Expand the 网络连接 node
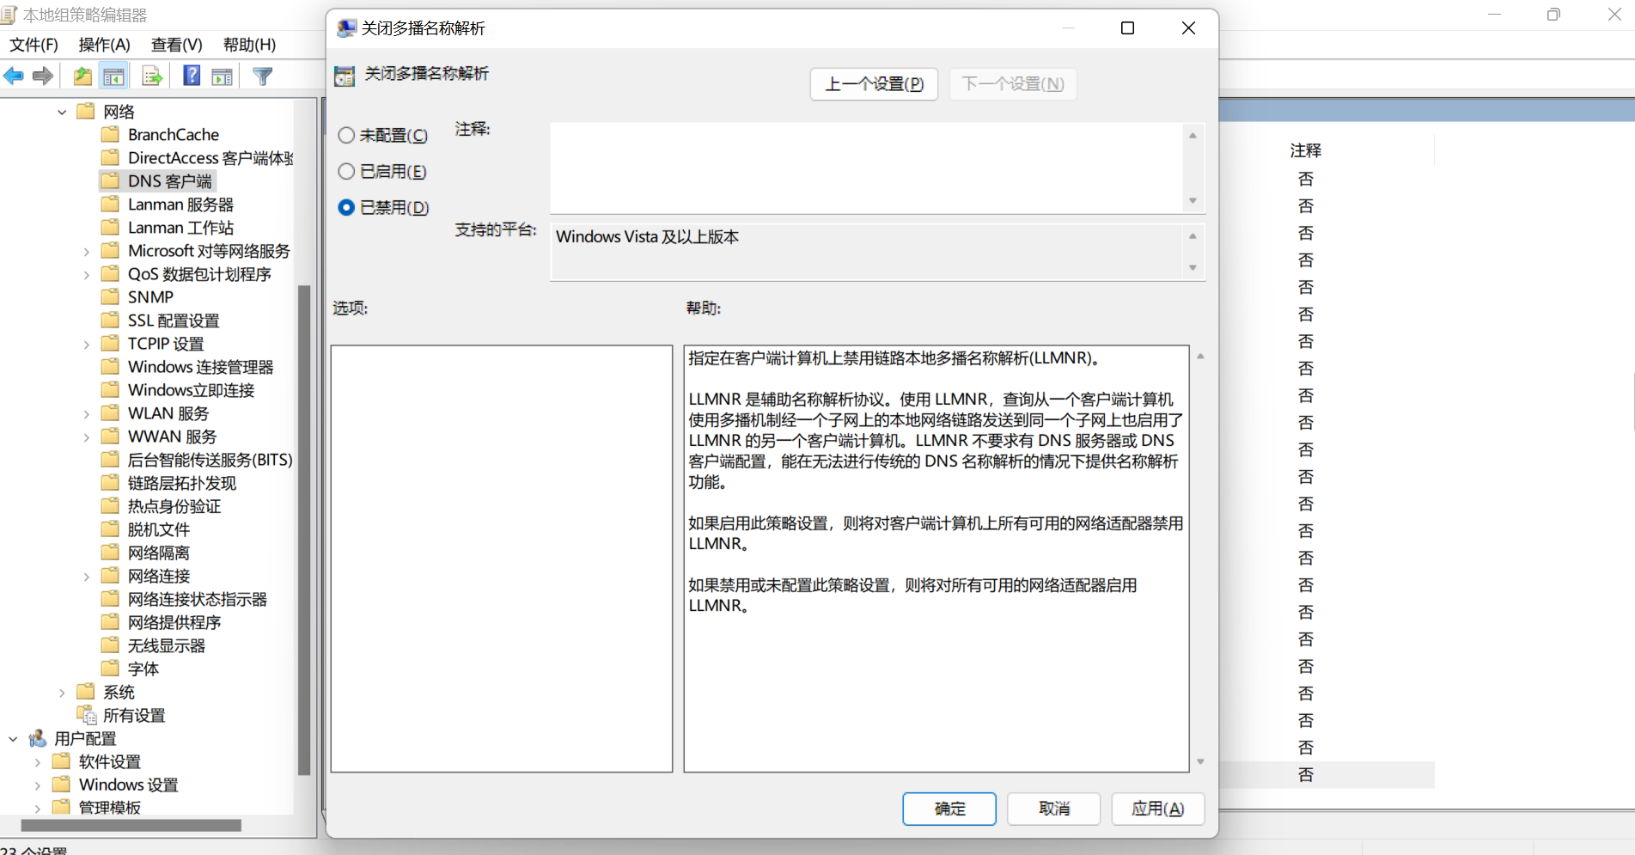The width and height of the screenshot is (1635, 855). [x=86, y=577]
